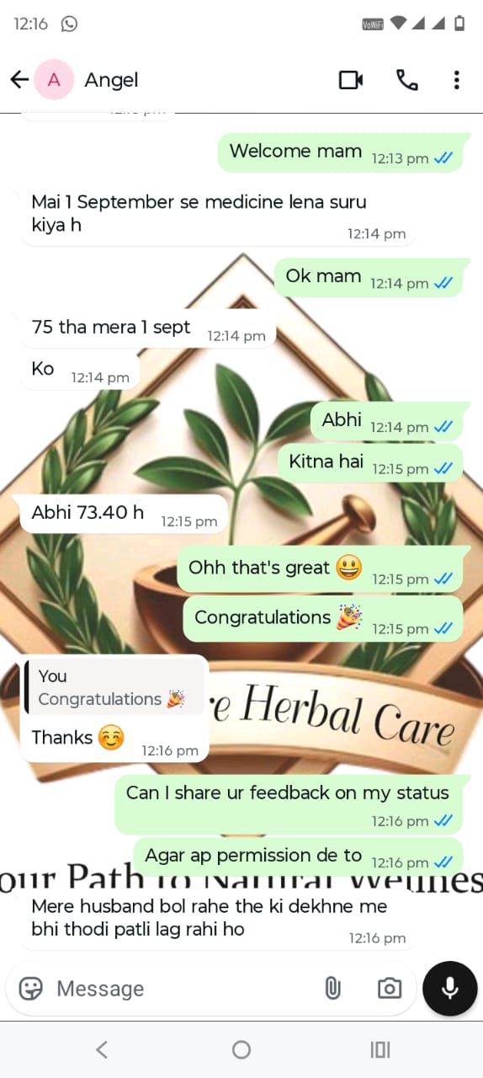The image size is (483, 1078).
Task: Open the three-dot more options menu
Action: click(456, 80)
